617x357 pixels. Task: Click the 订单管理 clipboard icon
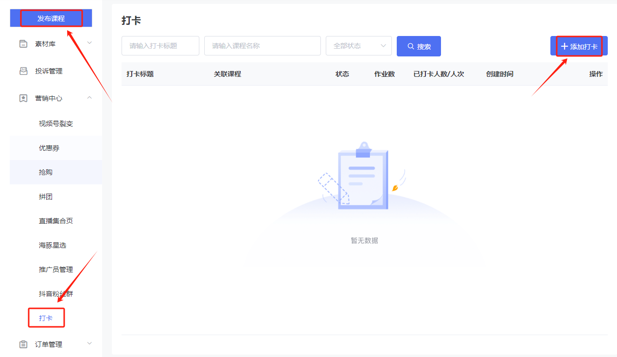(23, 344)
